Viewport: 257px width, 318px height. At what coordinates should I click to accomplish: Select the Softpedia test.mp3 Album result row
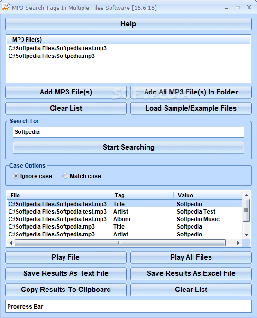click(x=125, y=219)
